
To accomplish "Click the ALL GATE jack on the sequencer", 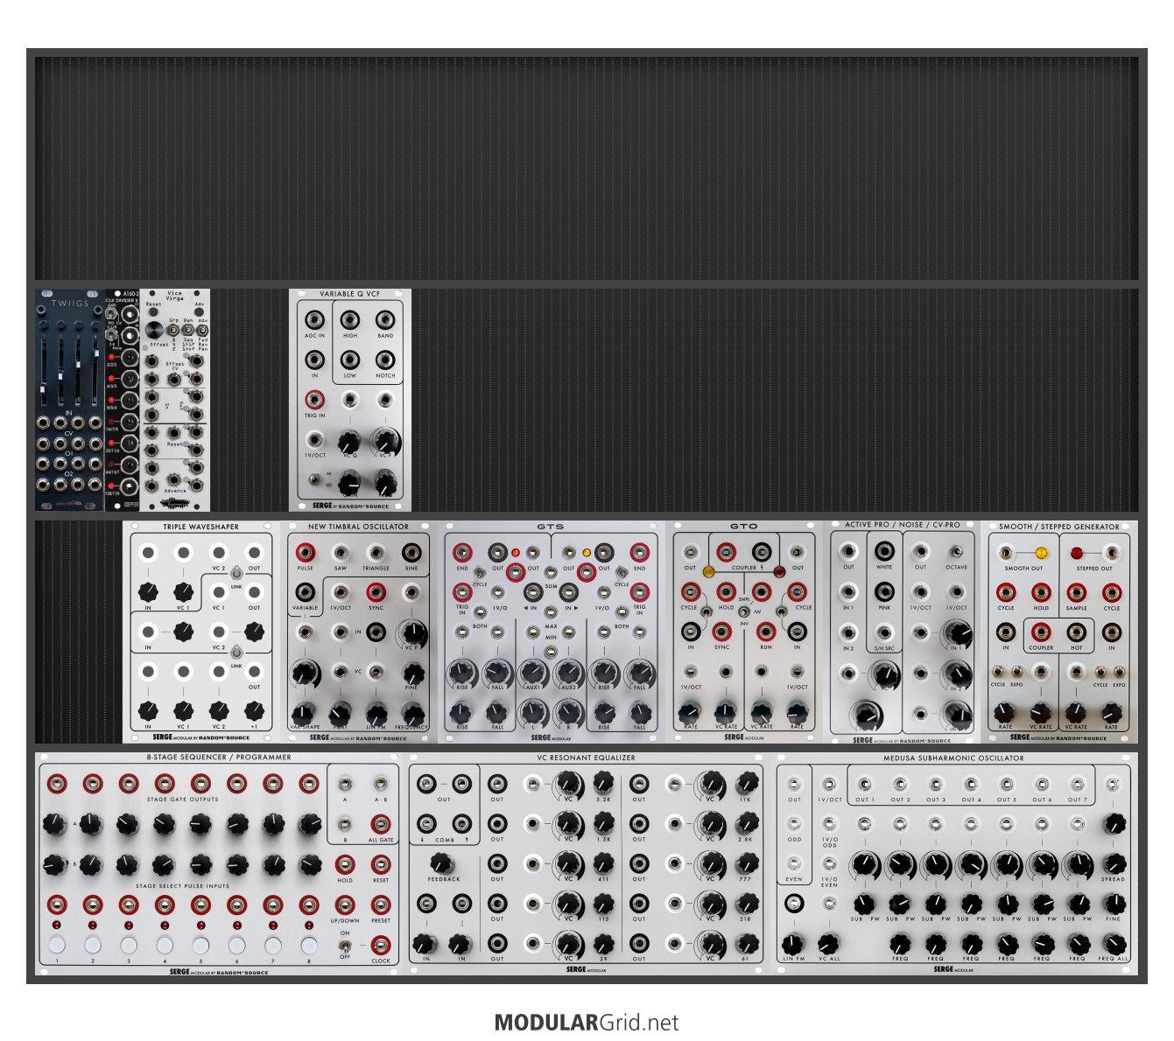I will click(381, 824).
